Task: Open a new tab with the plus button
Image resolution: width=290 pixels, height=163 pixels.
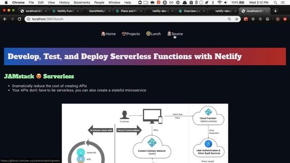Action: (275, 11)
